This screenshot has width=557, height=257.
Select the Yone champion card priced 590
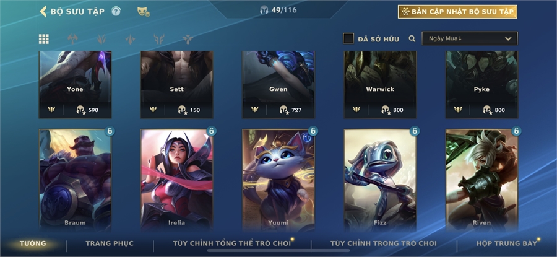point(75,84)
